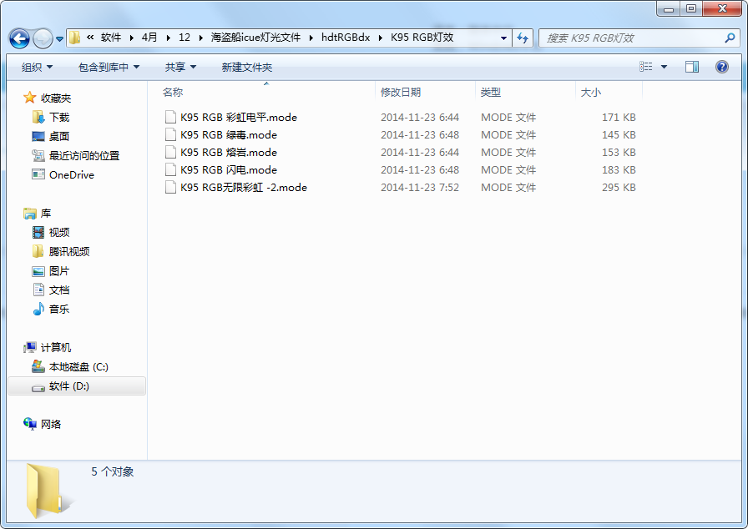Open recent locations dropdown beside Forward arrow
Screen dimensions: 748x529
59,39
